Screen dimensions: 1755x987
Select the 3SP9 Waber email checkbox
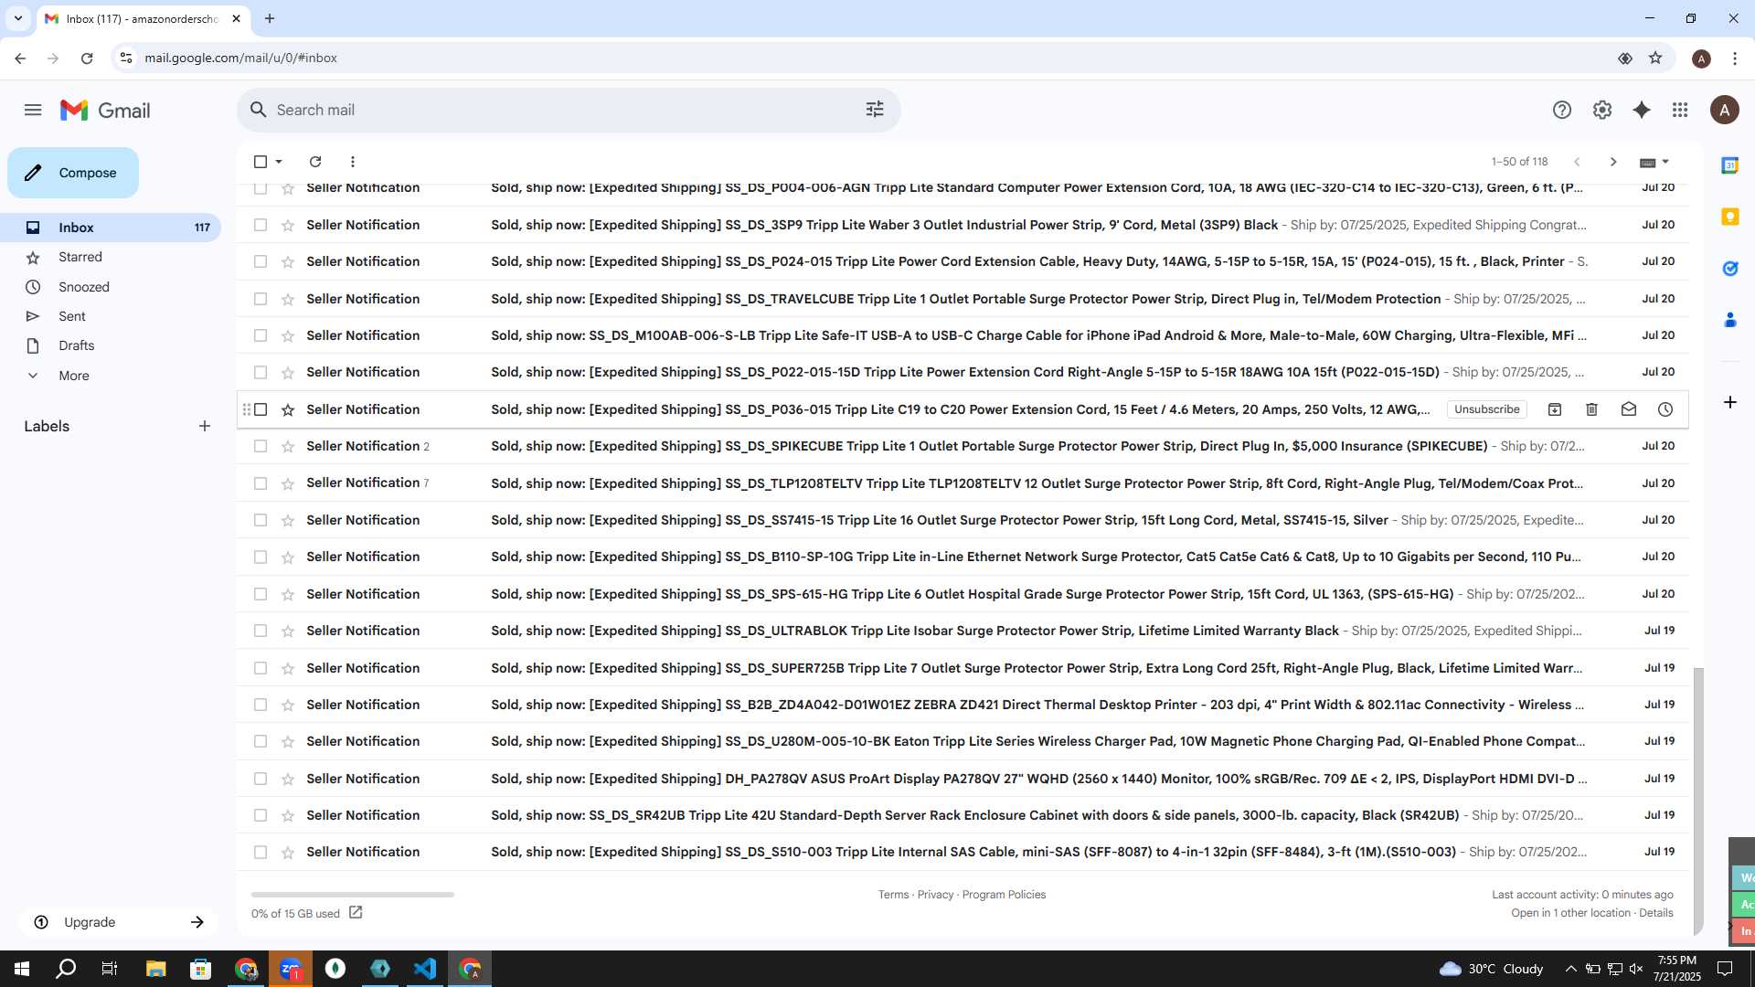click(261, 225)
